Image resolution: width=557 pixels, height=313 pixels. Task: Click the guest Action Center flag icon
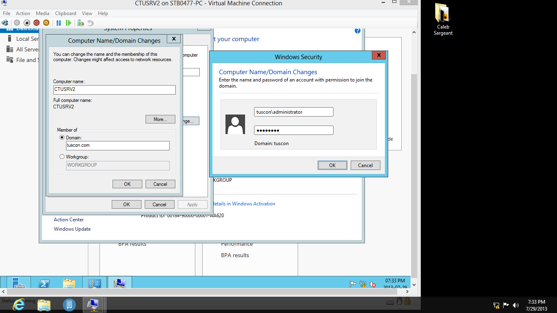coord(353,284)
